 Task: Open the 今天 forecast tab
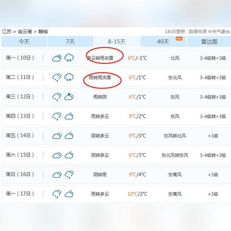[x=24, y=41]
